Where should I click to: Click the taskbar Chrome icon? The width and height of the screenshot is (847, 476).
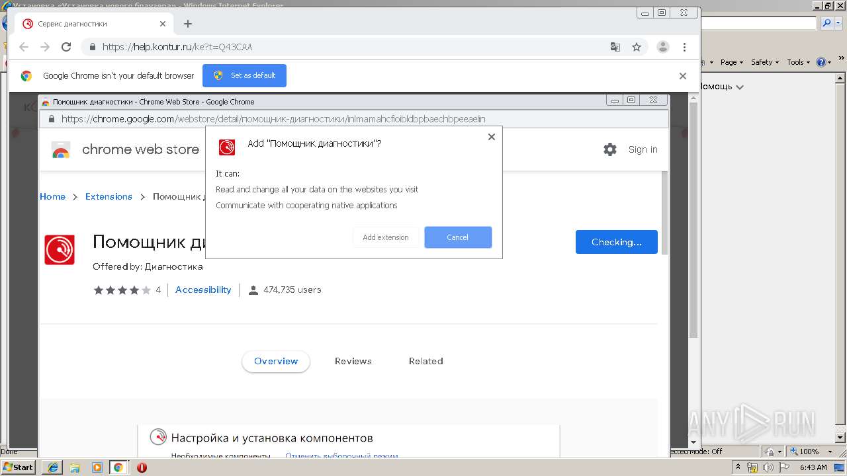[118, 467]
